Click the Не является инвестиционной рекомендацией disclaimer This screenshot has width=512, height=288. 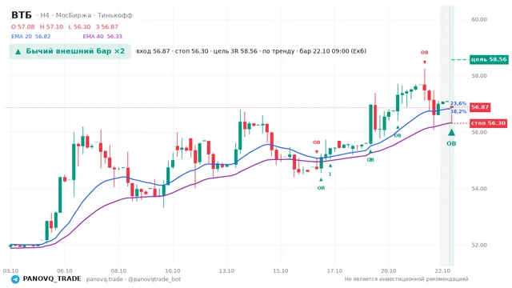(x=406, y=279)
